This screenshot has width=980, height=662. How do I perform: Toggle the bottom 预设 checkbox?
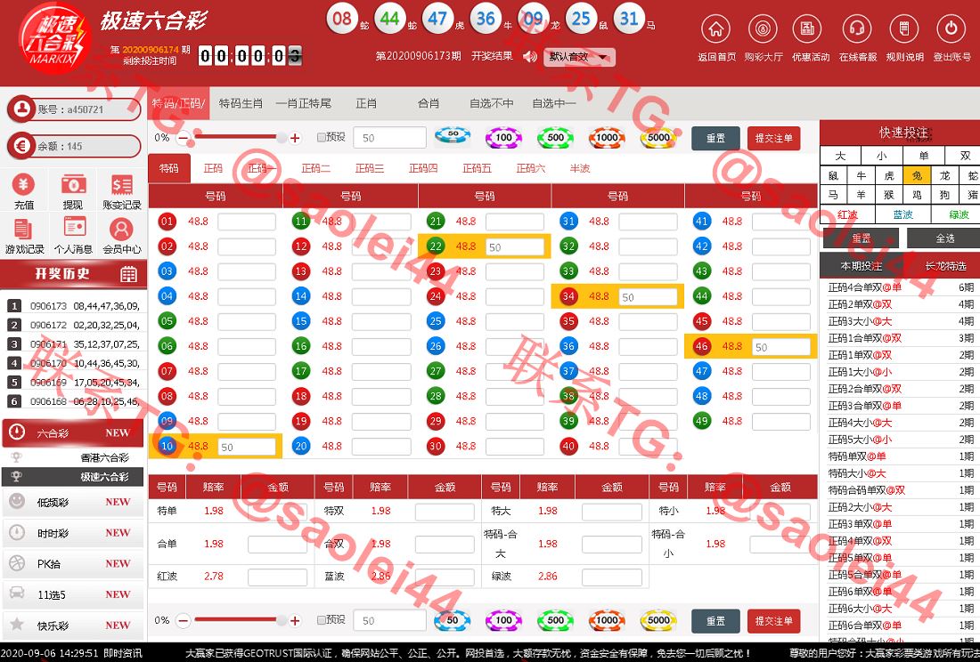(x=322, y=619)
